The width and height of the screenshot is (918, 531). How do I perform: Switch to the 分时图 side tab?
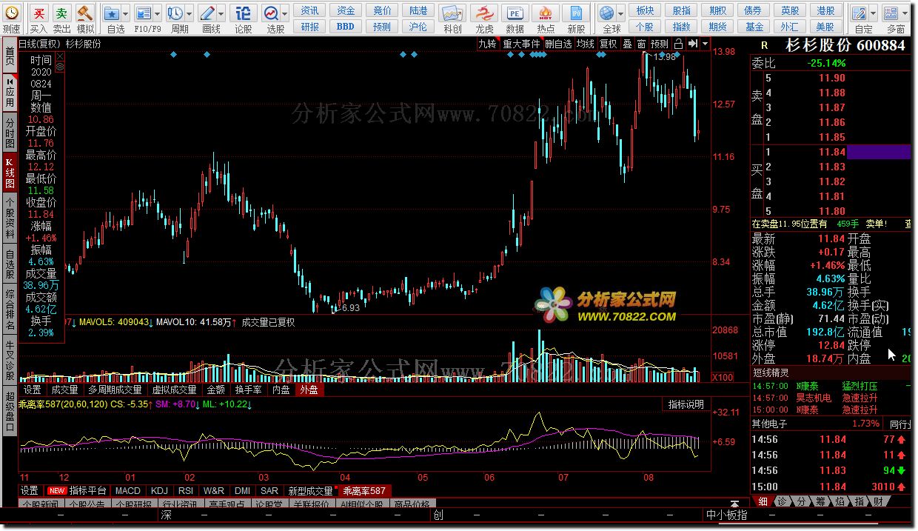(x=10, y=133)
